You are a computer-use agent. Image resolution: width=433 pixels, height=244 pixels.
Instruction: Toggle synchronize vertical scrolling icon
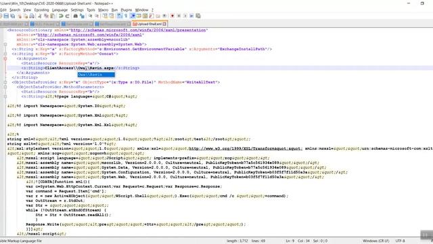point(105,16)
